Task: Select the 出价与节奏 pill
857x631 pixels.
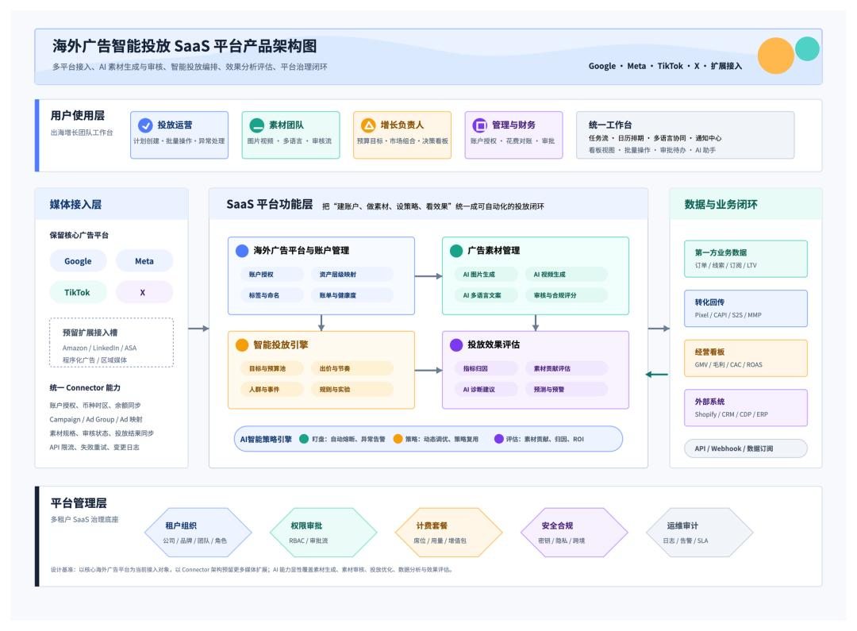Action: click(x=352, y=368)
